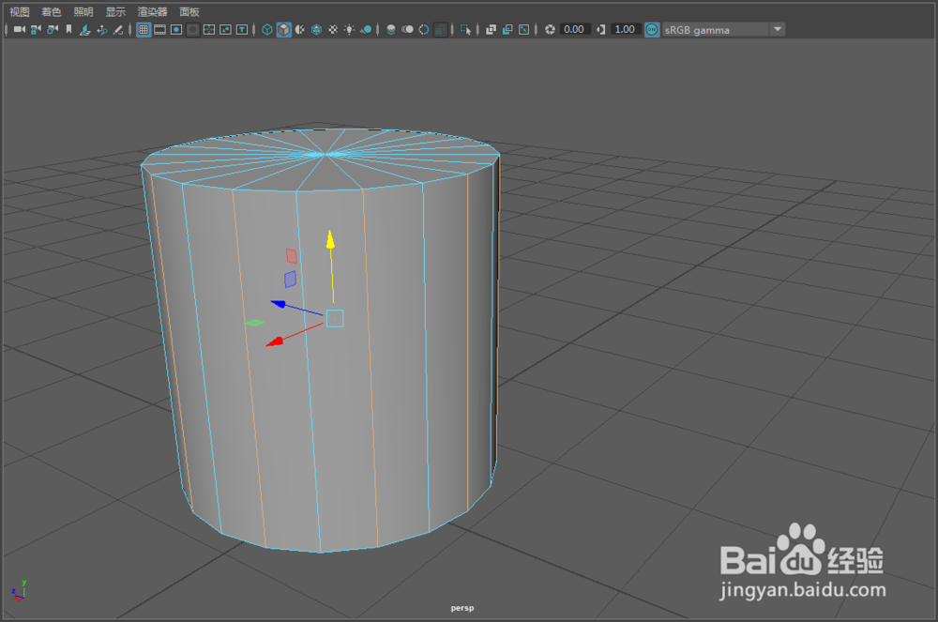Toggle the viewport Grid icon
The height and width of the screenshot is (622, 938).
(144, 29)
